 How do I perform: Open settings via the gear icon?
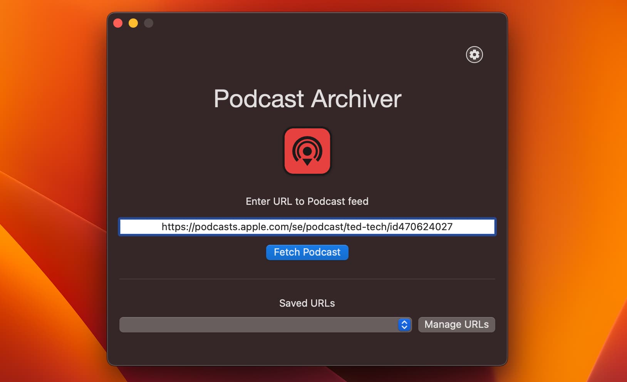coord(474,55)
